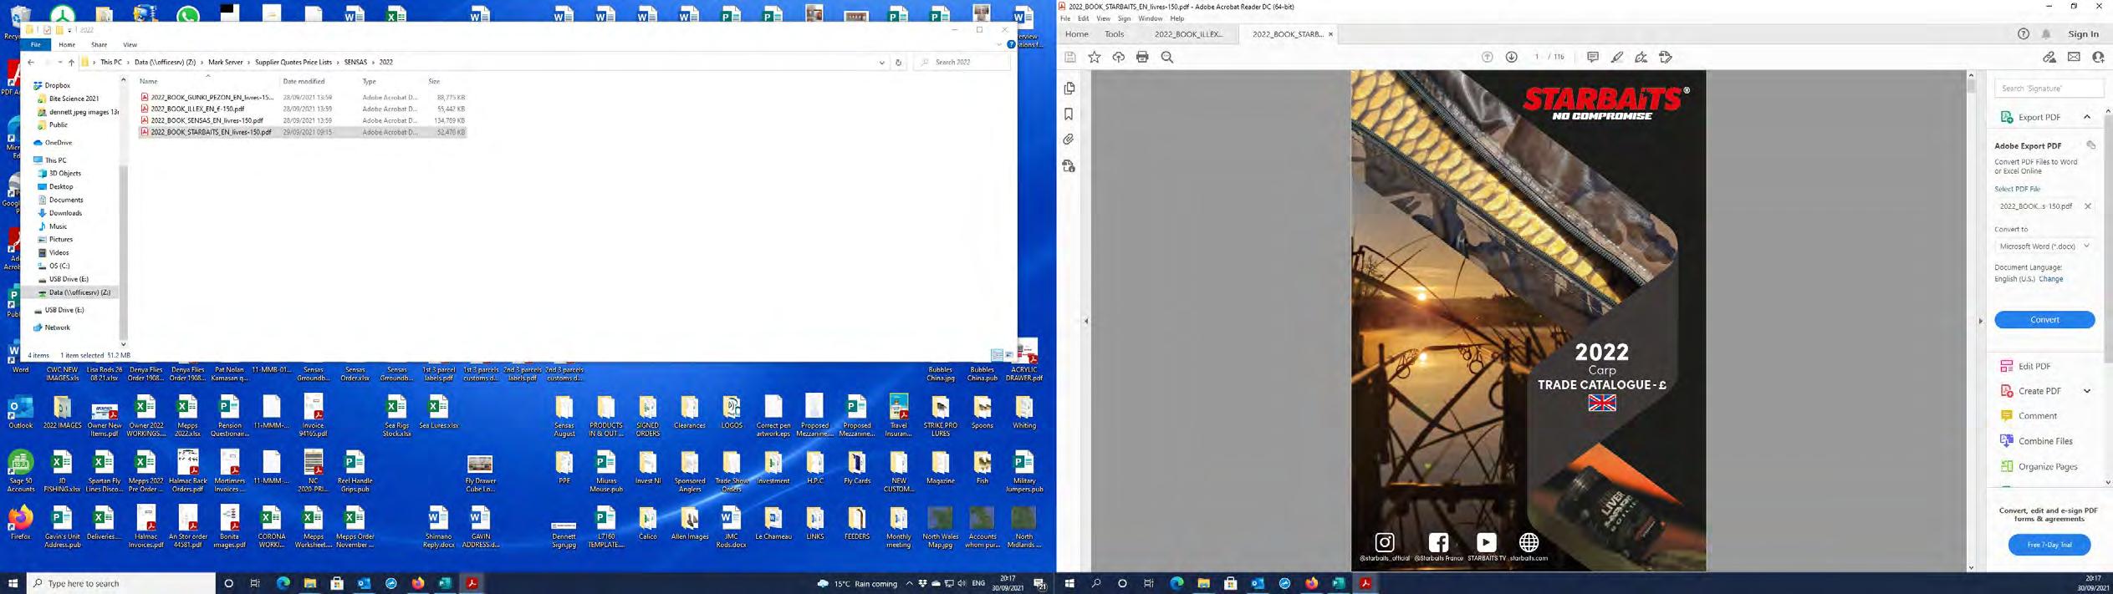
Task: Select 2022_BOOK_ILLEX_EN_€-150.pdf file
Action: point(197,109)
